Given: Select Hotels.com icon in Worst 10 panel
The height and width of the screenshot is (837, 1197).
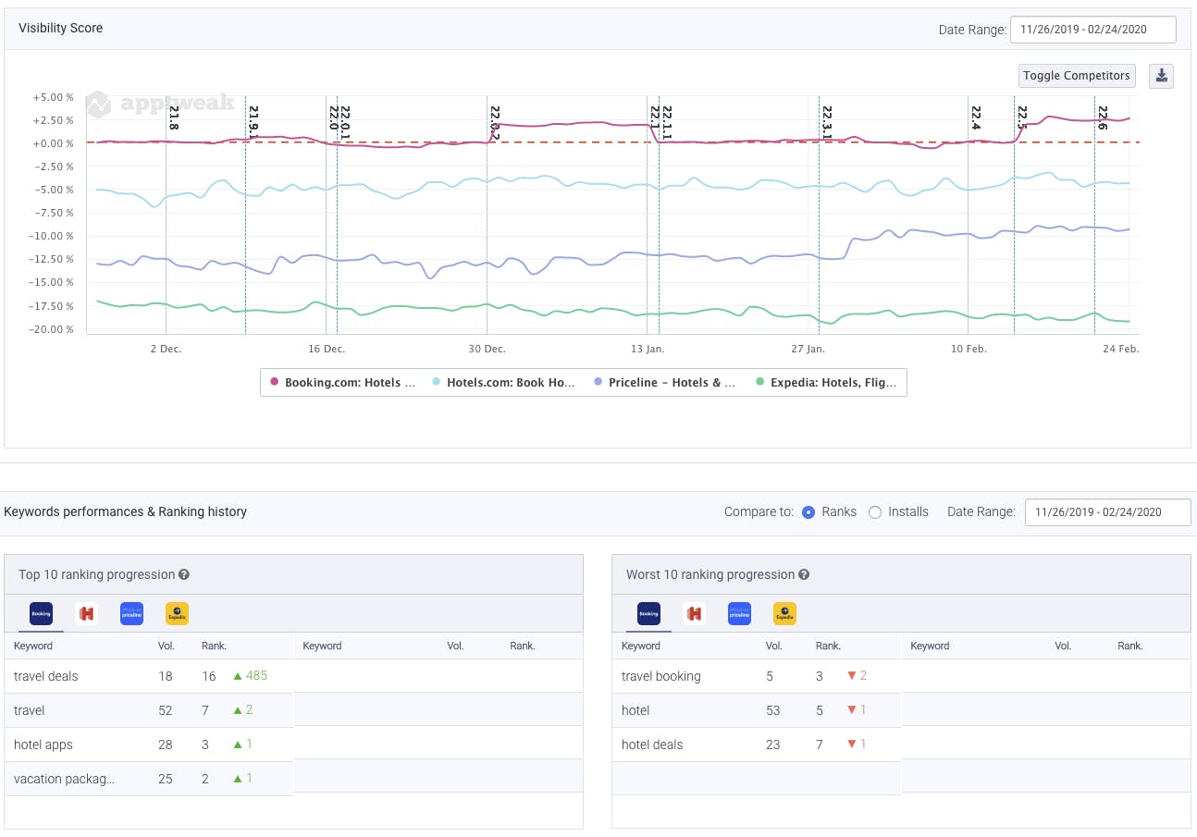Looking at the screenshot, I should [x=694, y=613].
